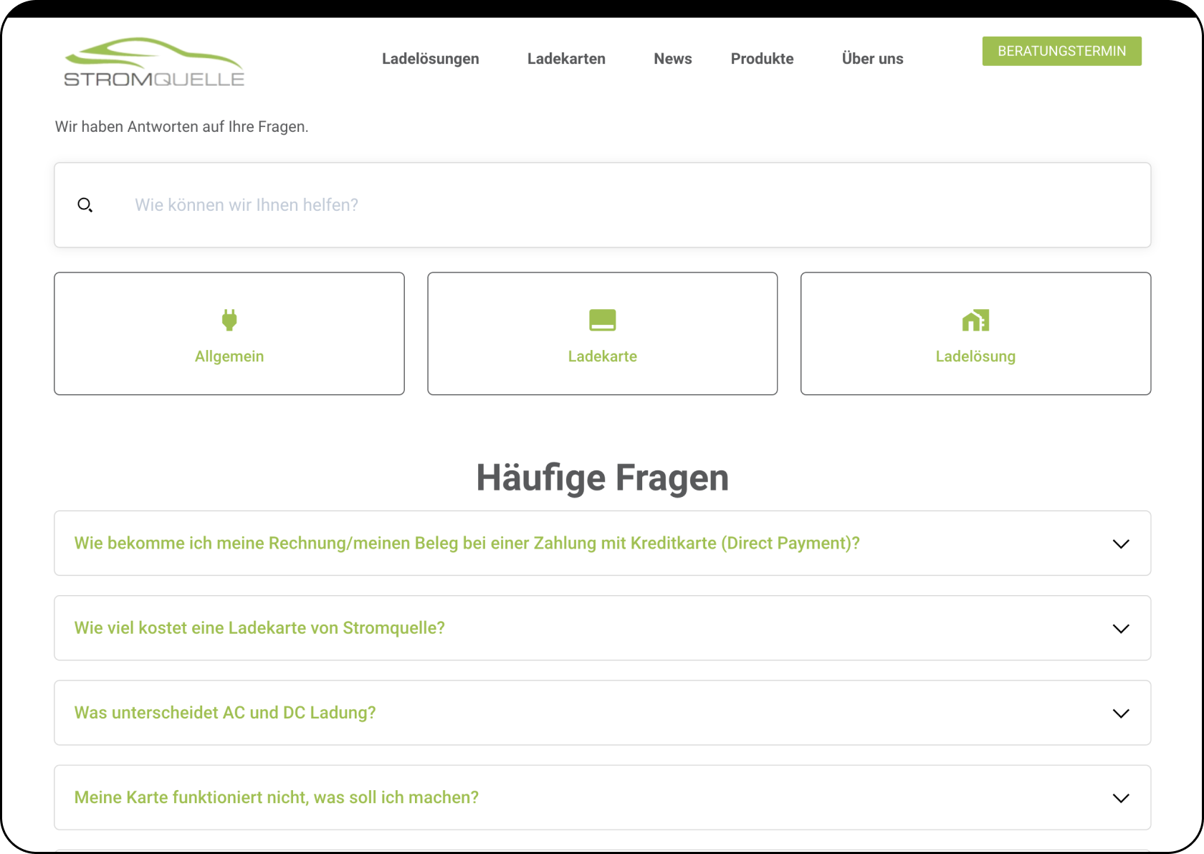Click the green plug icon for Allgemein
The width and height of the screenshot is (1204, 854).
(x=229, y=320)
